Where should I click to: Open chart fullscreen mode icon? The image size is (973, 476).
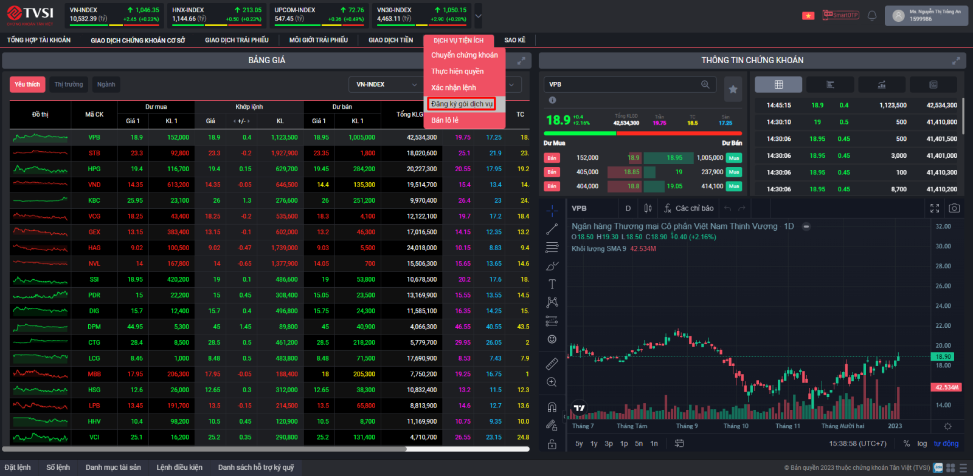pyautogui.click(x=935, y=208)
